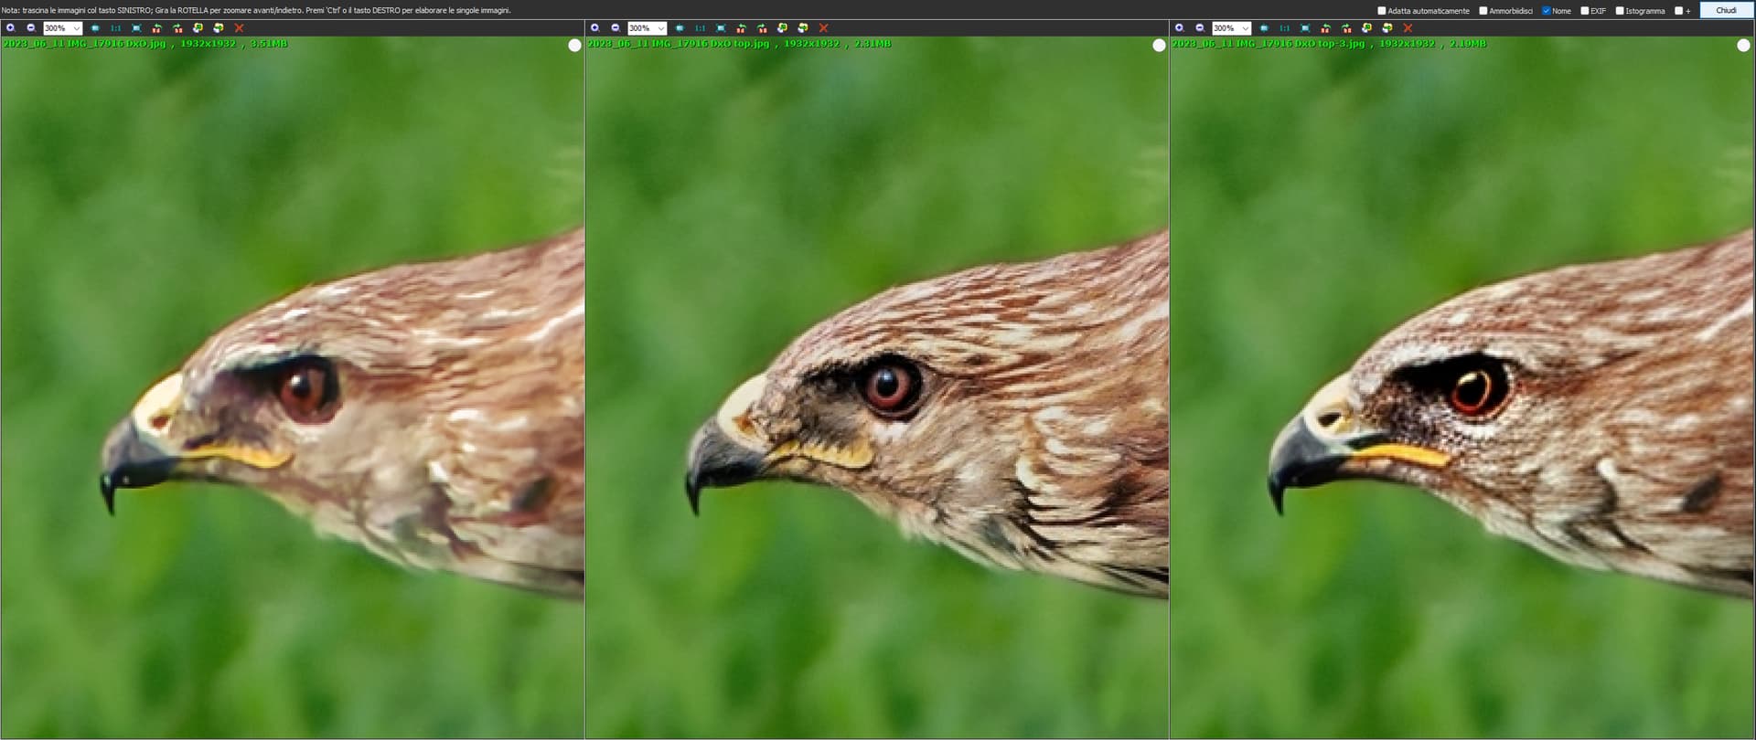Viewport: 1756px width, 740px height.
Task: Open the zoom percentage dropdown in right panel
Action: point(1245,28)
